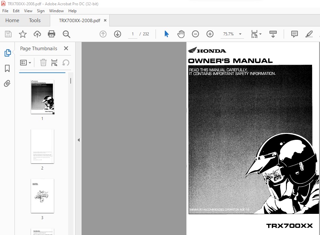This screenshot has width=320, height=235.
Task: Click the Honda logo on the cover page
Action: pyautogui.click(x=207, y=50)
